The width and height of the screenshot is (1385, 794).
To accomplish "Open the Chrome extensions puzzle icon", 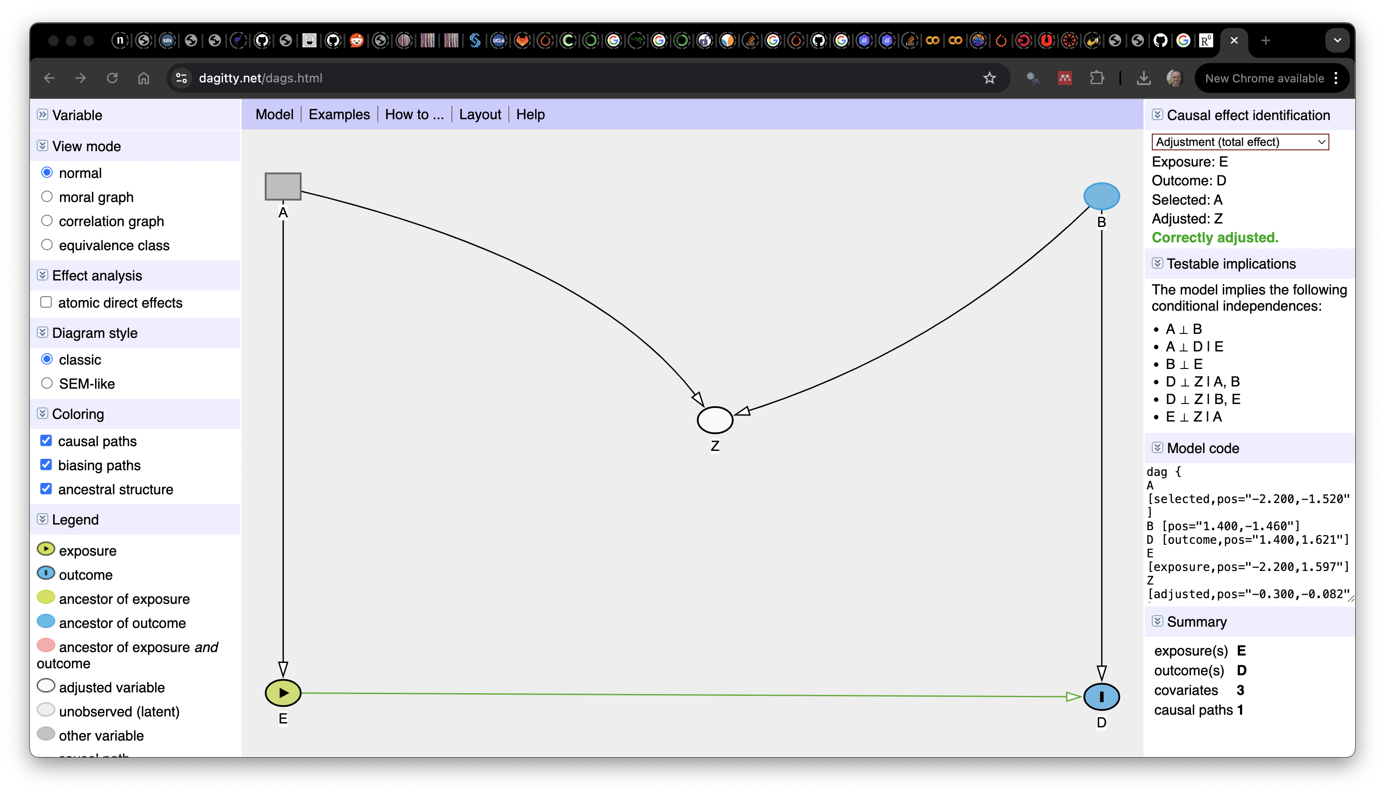I will coord(1097,78).
